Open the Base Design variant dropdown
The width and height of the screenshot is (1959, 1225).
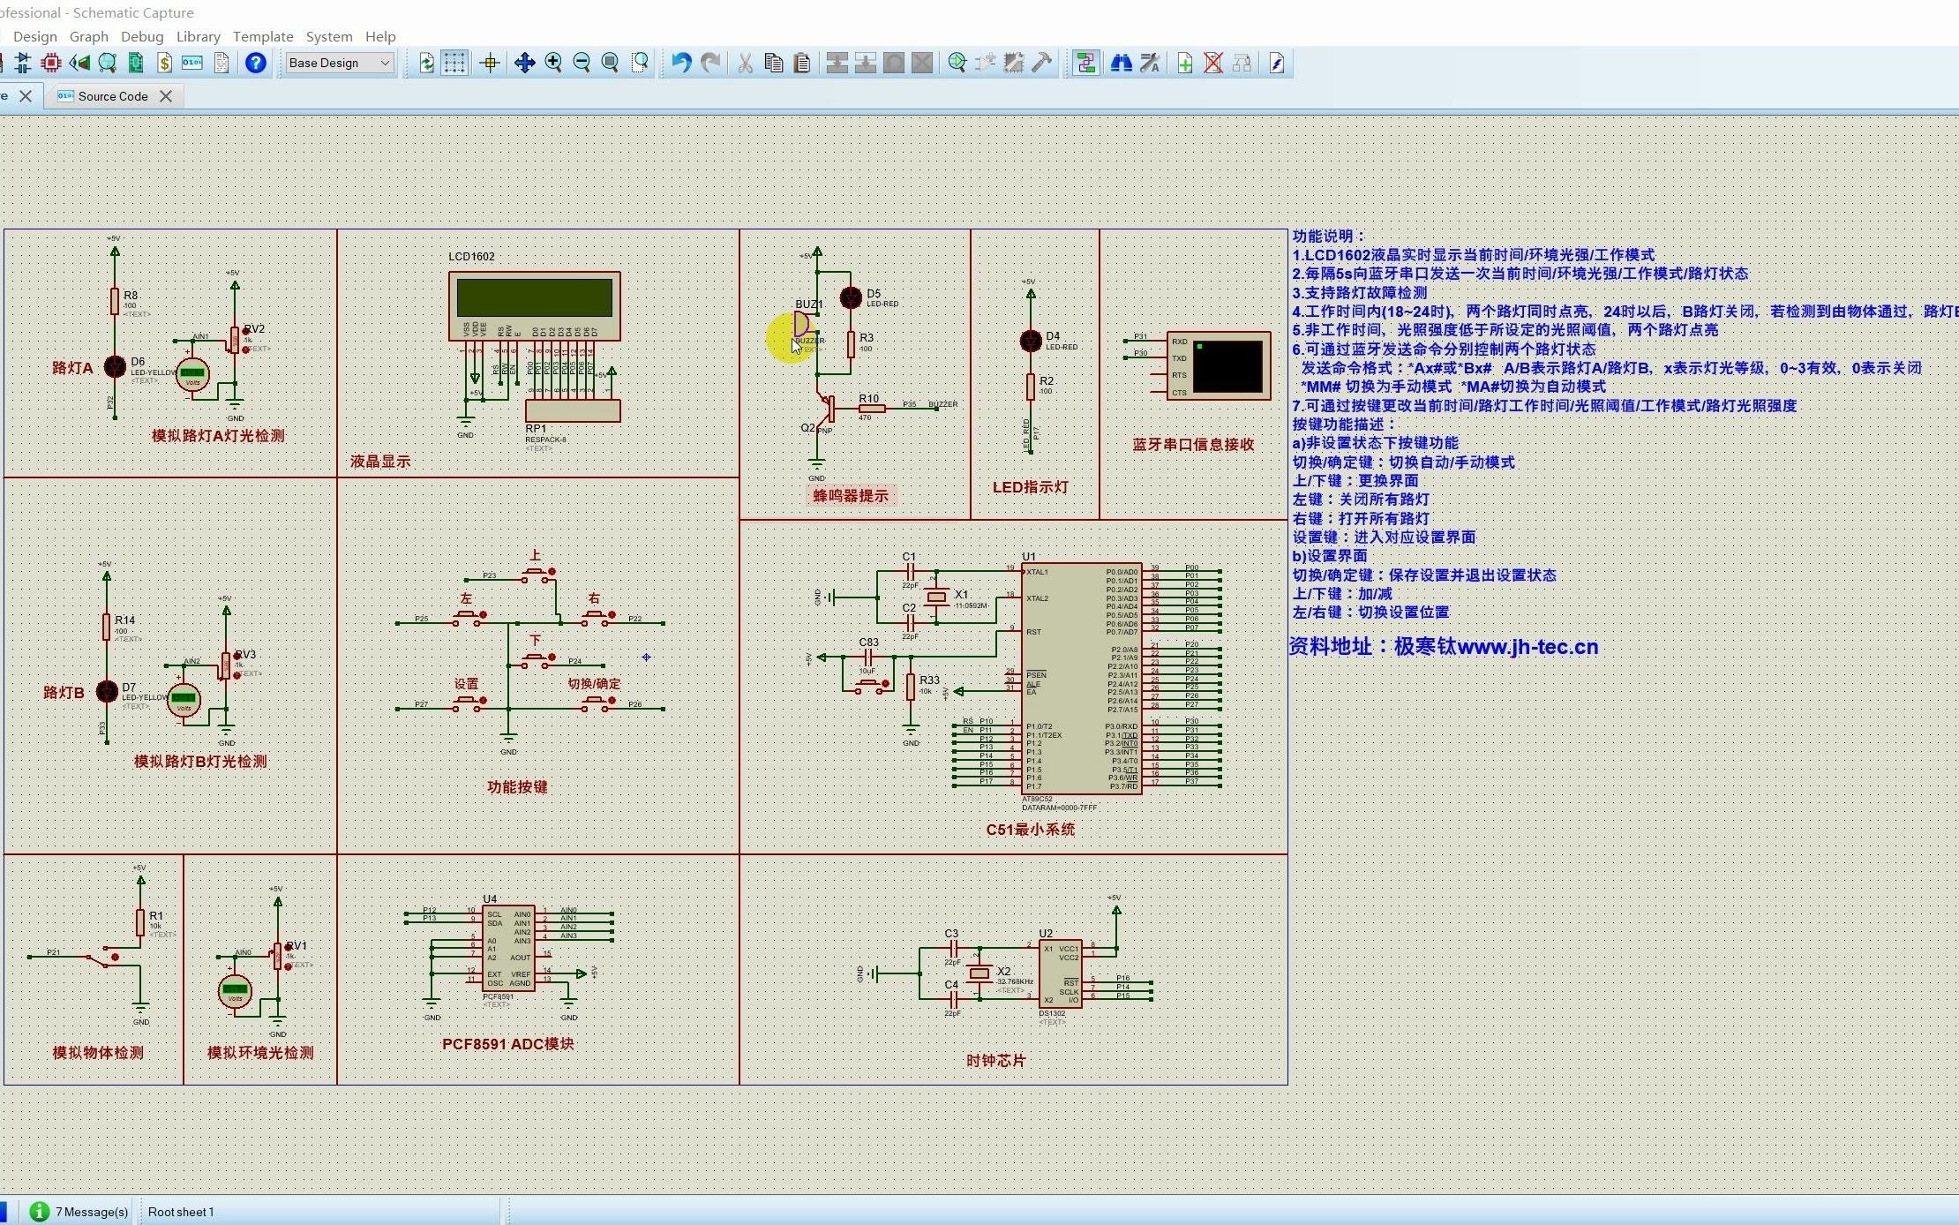coord(340,63)
